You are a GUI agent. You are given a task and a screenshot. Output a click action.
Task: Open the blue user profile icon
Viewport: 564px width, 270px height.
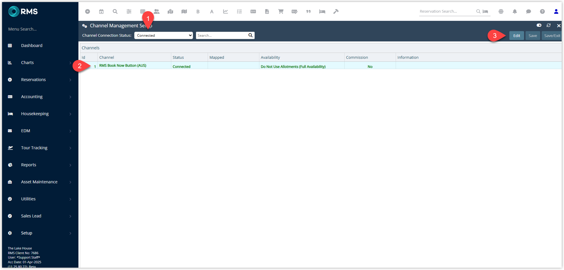pos(556,11)
